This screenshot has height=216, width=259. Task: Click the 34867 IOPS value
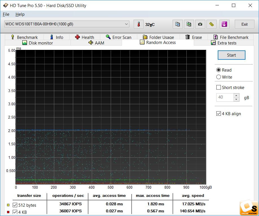coord(70,204)
